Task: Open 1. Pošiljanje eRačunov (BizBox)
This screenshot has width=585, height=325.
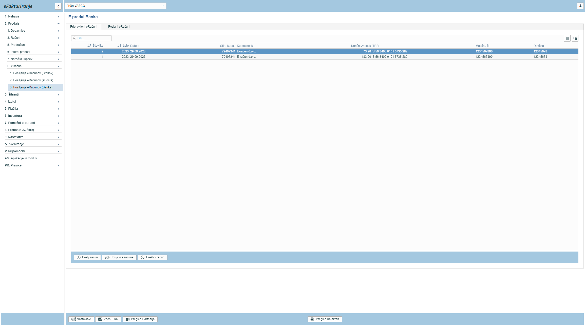Action: [x=32, y=73]
